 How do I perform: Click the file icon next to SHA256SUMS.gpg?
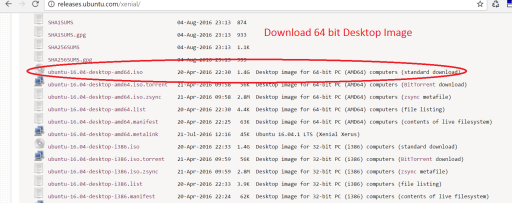[38, 56]
